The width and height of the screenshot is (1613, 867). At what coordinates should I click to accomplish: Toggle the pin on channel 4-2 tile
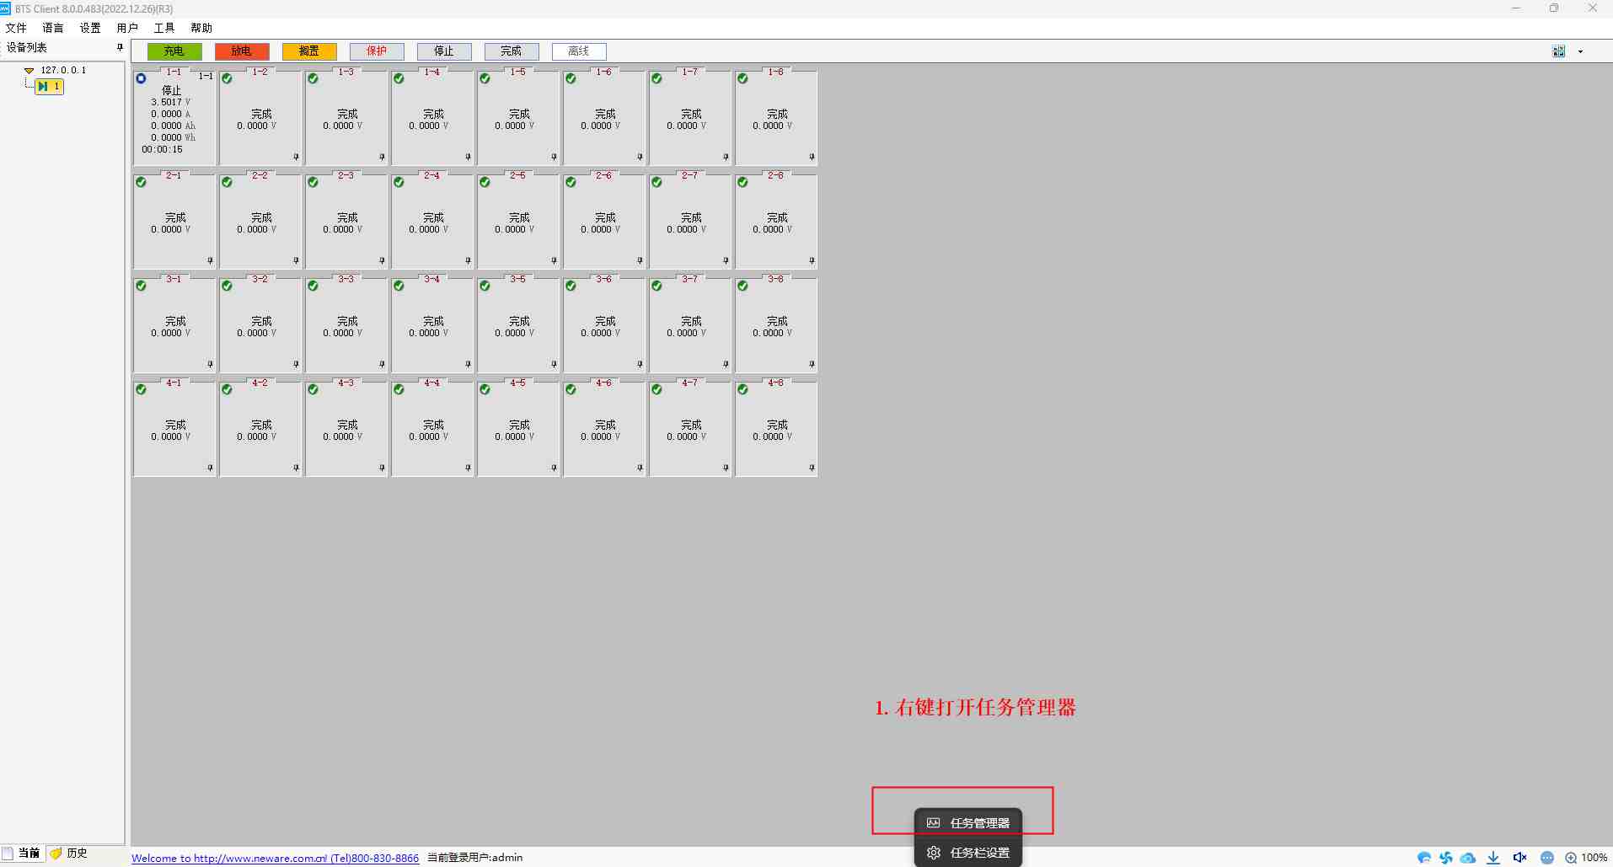296,468
